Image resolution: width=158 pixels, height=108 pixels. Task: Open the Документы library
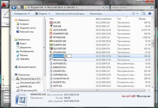[x=26, y=47]
